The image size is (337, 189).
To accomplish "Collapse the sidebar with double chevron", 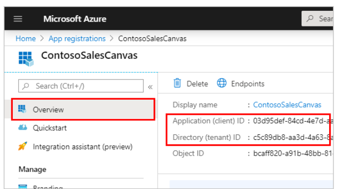I will (150, 87).
